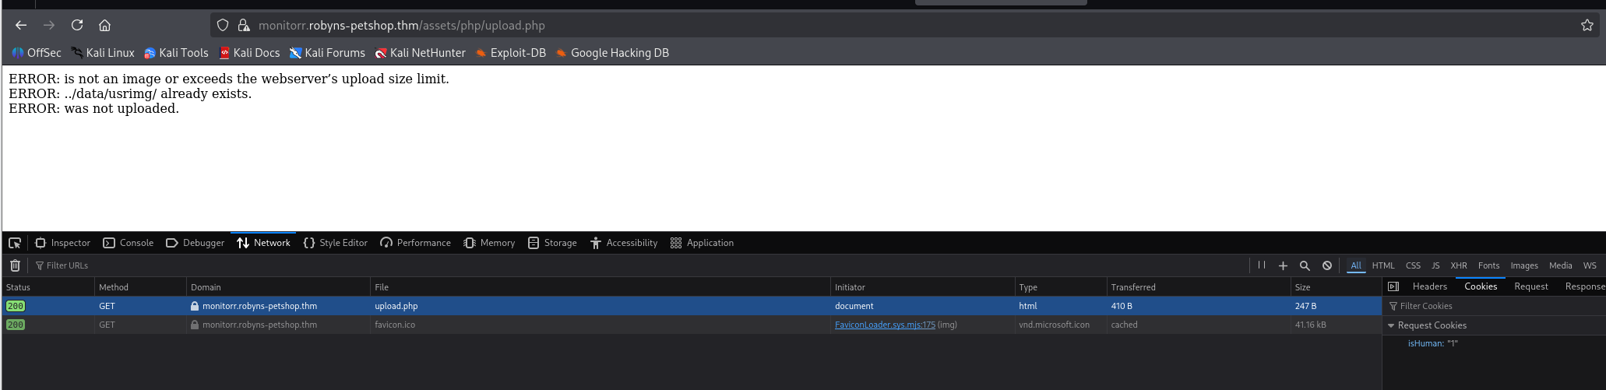Click the element picker icon in DevTools
Viewport: 1606px width, 390px height.
coord(15,243)
